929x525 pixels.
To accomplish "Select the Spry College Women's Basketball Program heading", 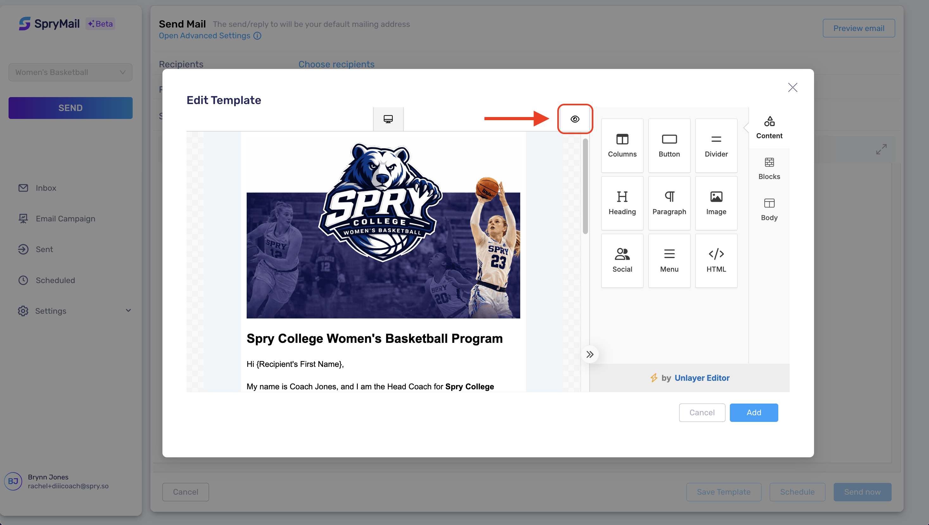I will point(374,338).
